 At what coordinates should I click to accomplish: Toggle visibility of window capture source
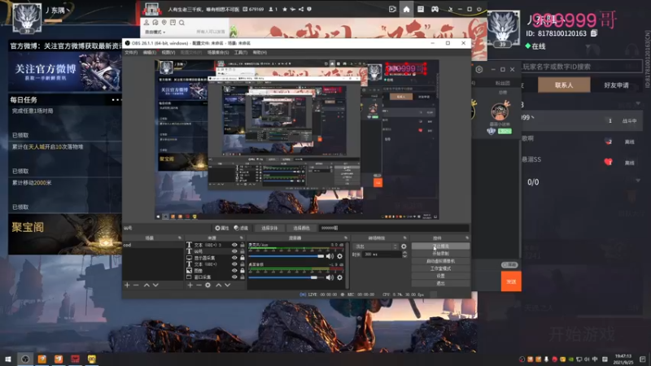(x=234, y=277)
